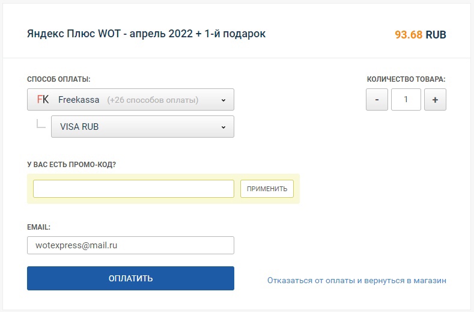Open the Freekassa payment method dropdown
Screen dimensions: 474x312
pos(130,100)
